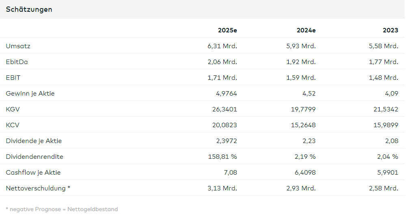Click the 6,31 Mrd. Umsatz value
This screenshot has width=406, height=220.
tap(222, 46)
